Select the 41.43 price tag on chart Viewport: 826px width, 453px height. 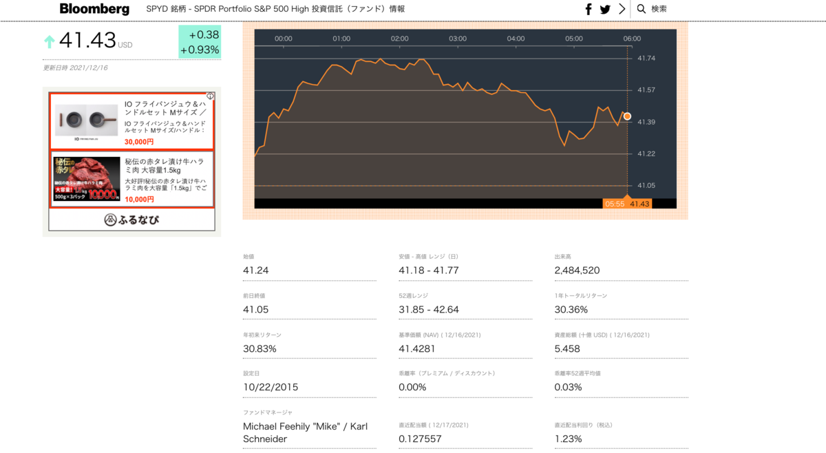(x=639, y=204)
